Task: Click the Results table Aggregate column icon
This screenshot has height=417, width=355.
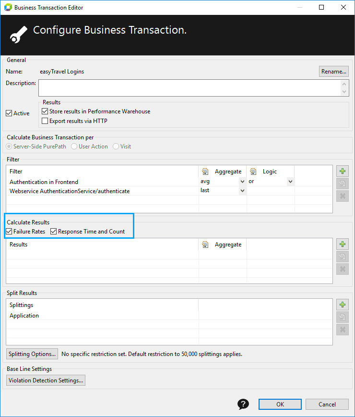Action: (x=205, y=245)
